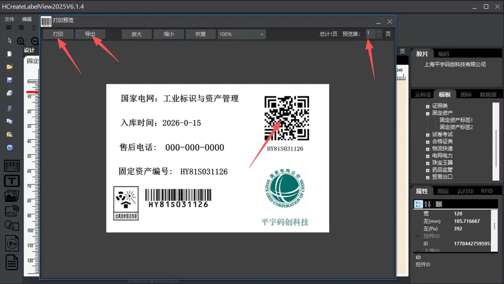Collapse the 固定资产 template category
Image resolution: width=504 pixels, height=284 pixels.
tap(428, 113)
